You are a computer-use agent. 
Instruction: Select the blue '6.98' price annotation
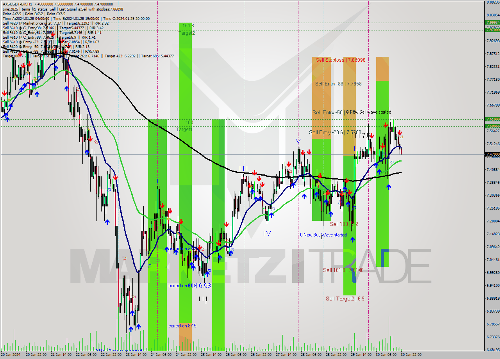(205, 286)
